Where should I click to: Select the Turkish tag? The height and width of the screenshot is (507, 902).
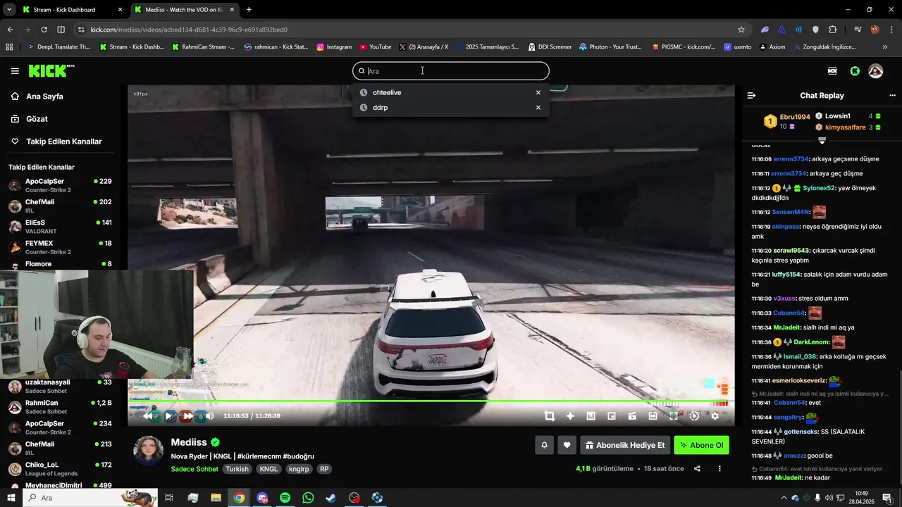237,469
